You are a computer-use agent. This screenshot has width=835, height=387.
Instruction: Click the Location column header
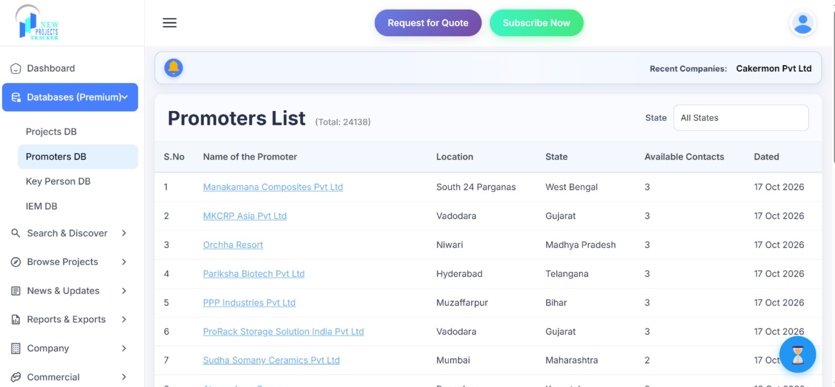tap(455, 157)
